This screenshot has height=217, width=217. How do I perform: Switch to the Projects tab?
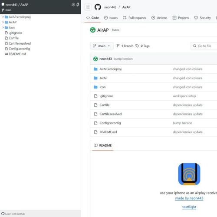point(181,18)
